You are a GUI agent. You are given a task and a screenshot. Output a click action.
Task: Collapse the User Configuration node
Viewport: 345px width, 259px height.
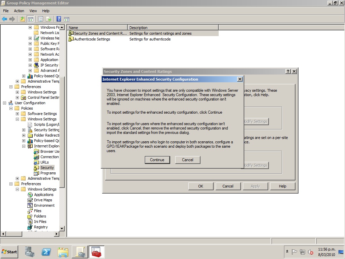(4, 103)
